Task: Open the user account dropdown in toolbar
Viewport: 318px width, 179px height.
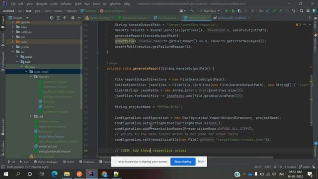Action: click(x=182, y=11)
